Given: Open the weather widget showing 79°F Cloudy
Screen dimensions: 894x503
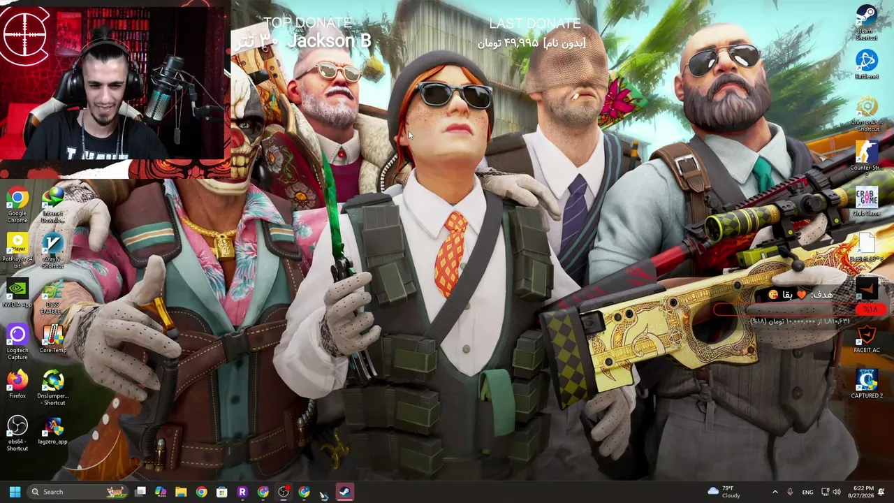Looking at the screenshot, I should [x=724, y=492].
